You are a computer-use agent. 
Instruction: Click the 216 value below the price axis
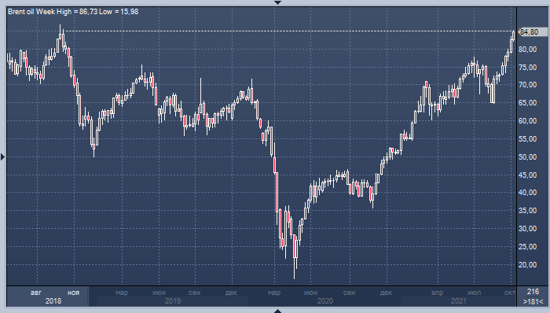click(x=533, y=292)
